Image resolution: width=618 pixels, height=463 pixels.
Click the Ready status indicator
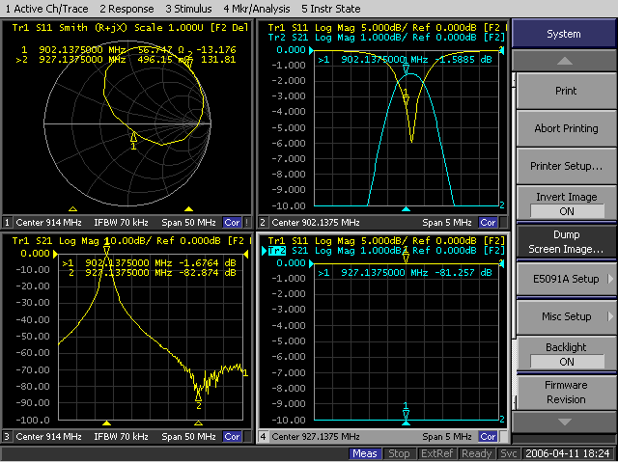tap(476, 453)
